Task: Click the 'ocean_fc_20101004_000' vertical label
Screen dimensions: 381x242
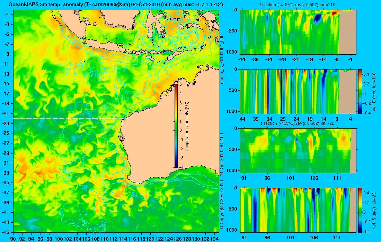Action: 221,59
